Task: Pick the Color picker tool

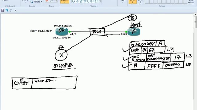Action: point(51,1)
